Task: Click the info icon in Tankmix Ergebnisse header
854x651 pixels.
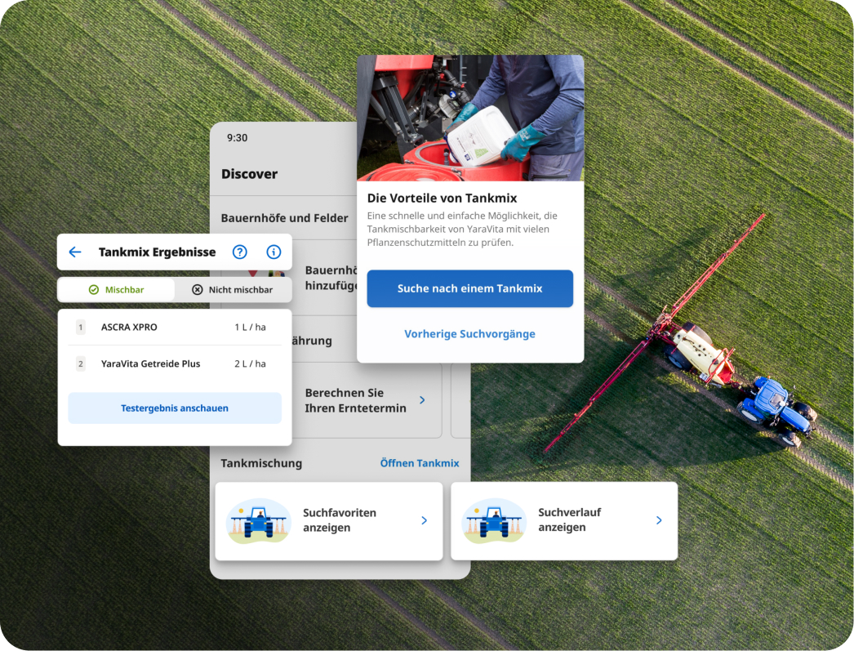Action: tap(274, 252)
